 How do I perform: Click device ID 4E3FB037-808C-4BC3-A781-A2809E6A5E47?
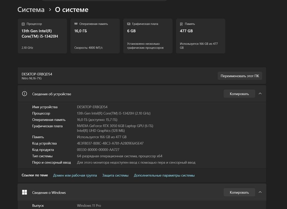pyautogui.click(x=110, y=143)
